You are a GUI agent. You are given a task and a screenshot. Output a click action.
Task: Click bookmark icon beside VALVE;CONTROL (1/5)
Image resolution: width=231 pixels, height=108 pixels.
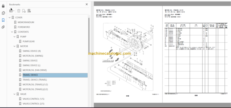(20, 99)
